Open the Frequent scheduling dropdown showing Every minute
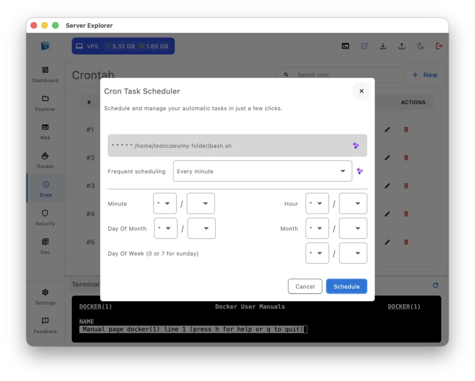Screen dimensions: 475x381 coord(262,171)
